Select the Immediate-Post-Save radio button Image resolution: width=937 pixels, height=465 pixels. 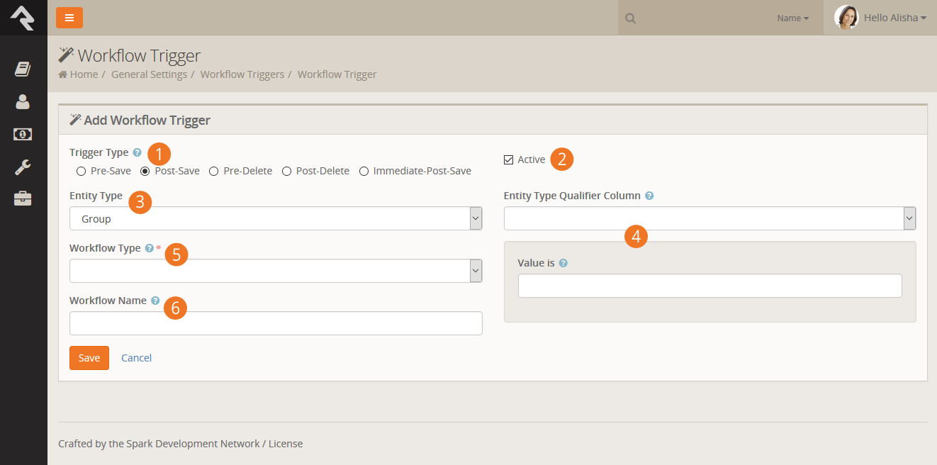364,171
